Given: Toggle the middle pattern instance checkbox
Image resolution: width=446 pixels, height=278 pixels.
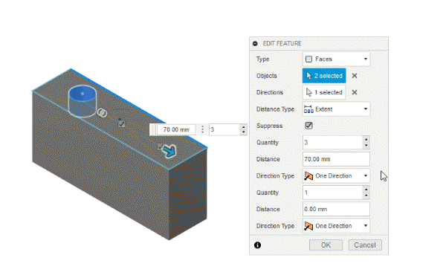Looking at the screenshot, I should 122,124.
